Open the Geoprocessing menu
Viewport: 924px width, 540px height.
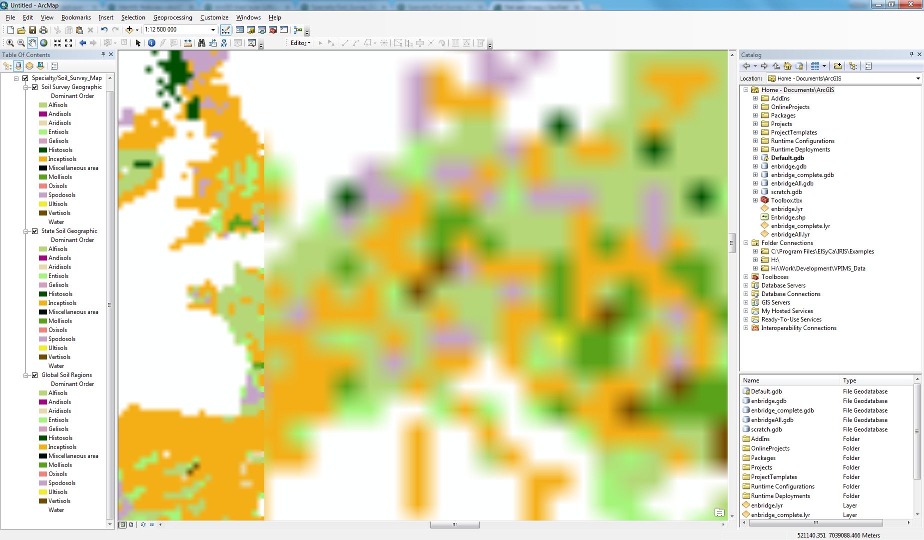pos(172,17)
